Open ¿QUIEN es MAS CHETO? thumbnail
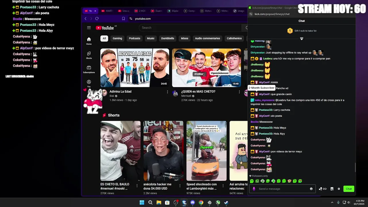Screen dimensions: 368x207 (x=206, y=68)
